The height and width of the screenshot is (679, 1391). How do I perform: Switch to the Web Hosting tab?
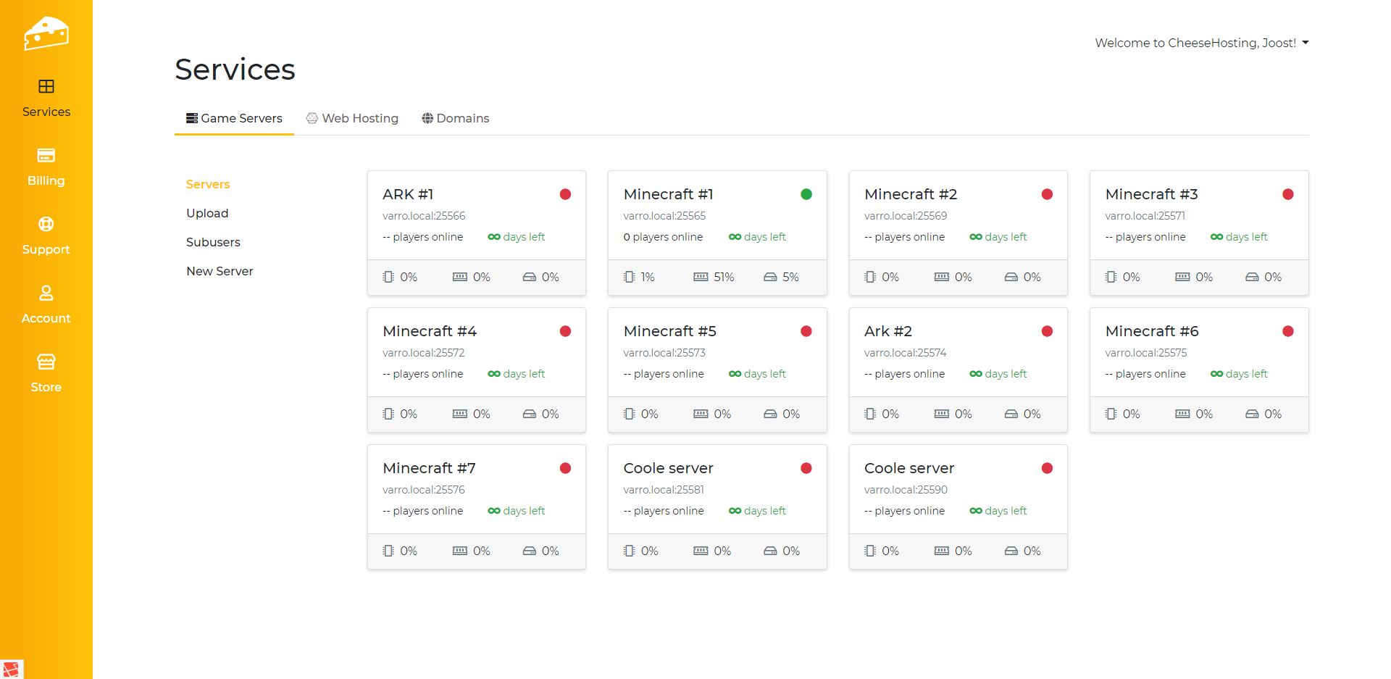[352, 118]
